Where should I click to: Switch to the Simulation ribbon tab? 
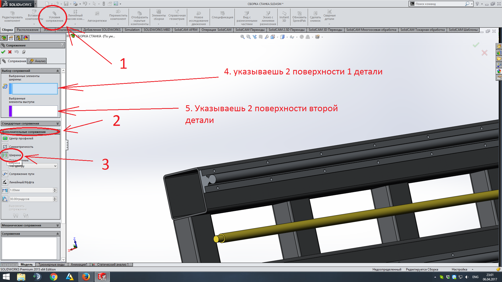pos(132,30)
